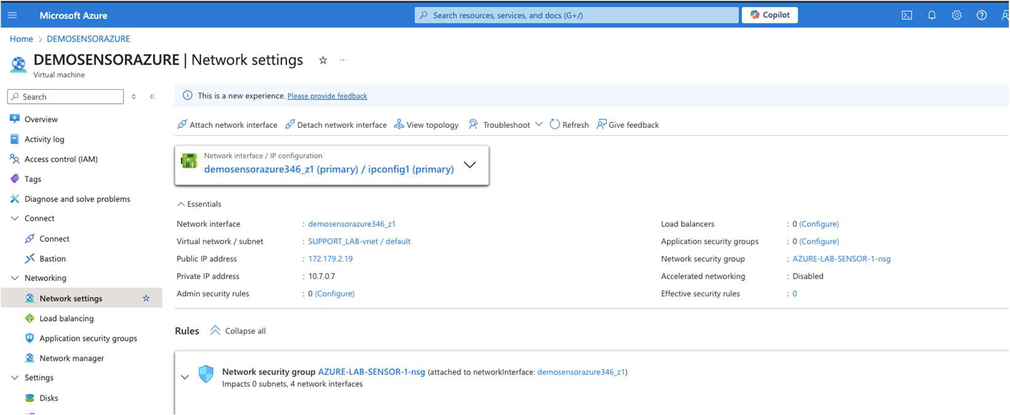Focus the sidebar Search box

tap(66, 97)
